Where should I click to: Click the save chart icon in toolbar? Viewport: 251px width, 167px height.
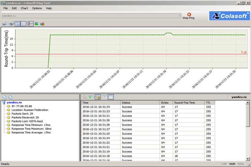point(4,24)
